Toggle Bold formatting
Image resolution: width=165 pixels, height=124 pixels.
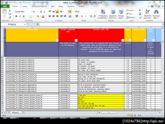coord(16,16)
